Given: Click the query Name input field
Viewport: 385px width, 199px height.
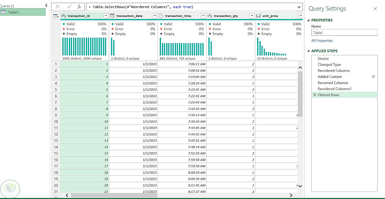Looking at the screenshot, I should (x=344, y=33).
